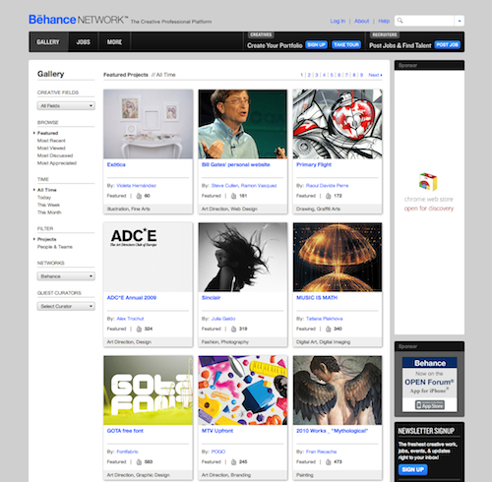
Task: Click the appreciation icon on the ADC*E Annual card
Action: pyautogui.click(x=139, y=329)
